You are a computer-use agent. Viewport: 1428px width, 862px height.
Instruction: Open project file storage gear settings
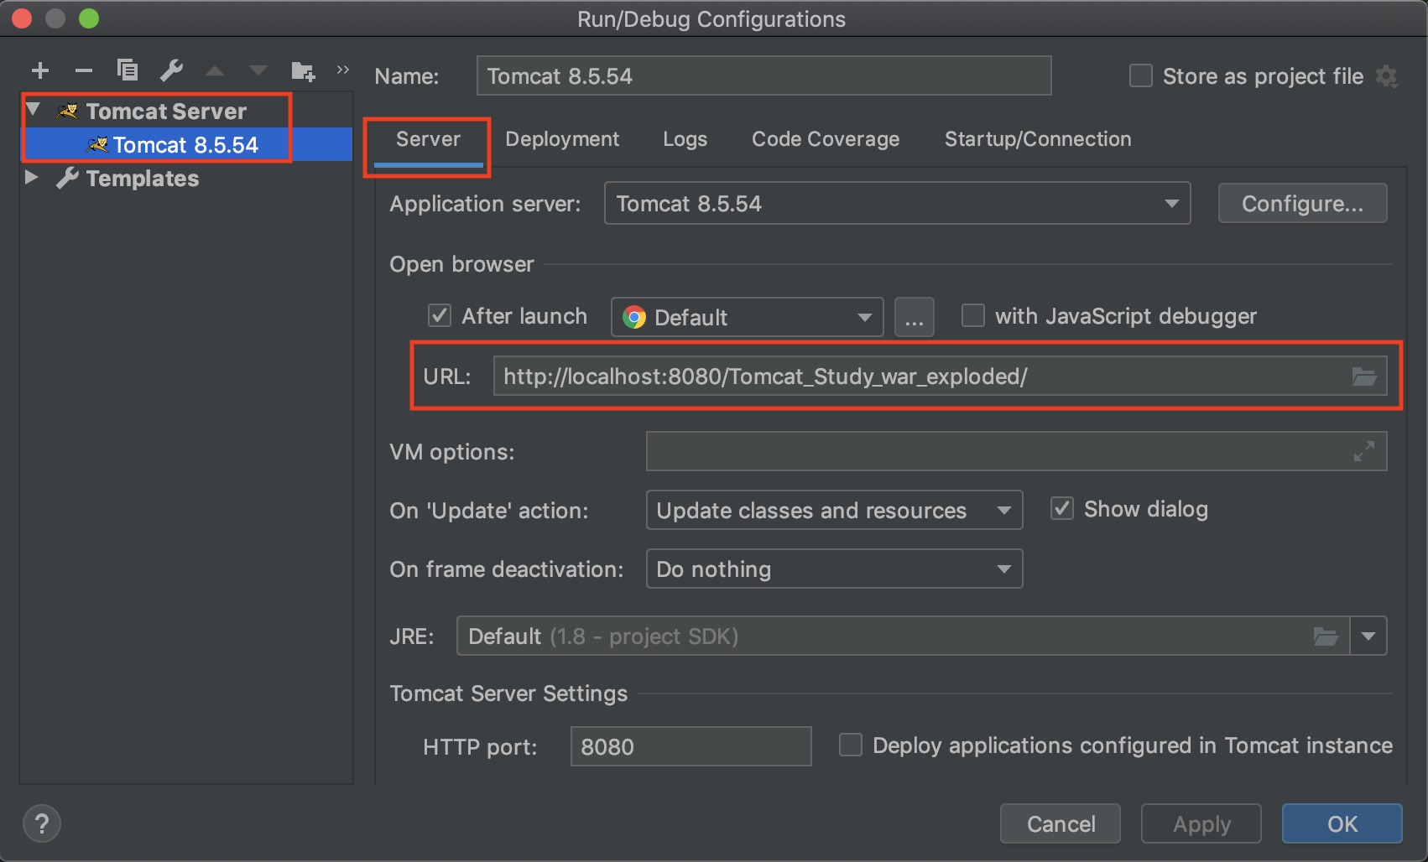click(1387, 76)
